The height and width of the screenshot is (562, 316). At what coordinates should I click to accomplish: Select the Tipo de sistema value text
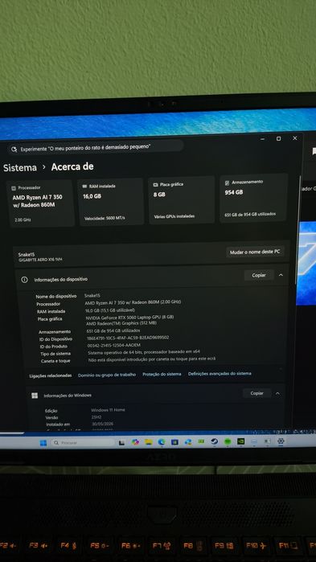144,352
